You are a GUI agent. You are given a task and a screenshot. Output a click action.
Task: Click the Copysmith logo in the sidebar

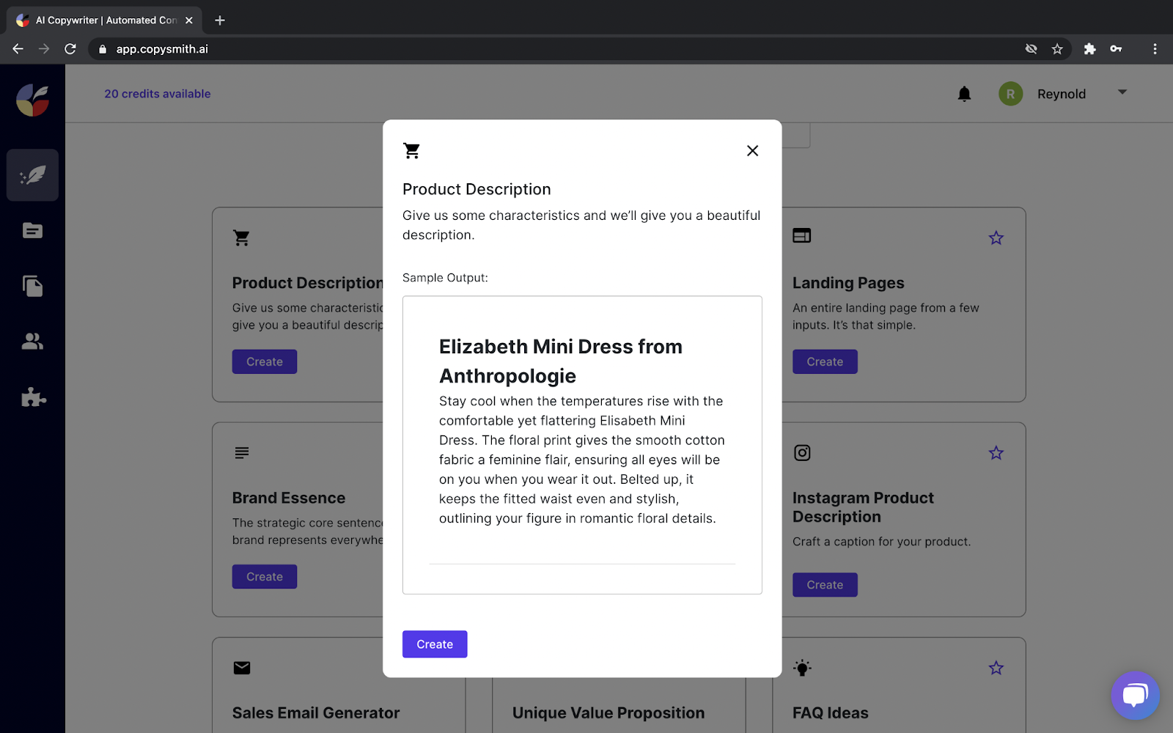point(33,100)
